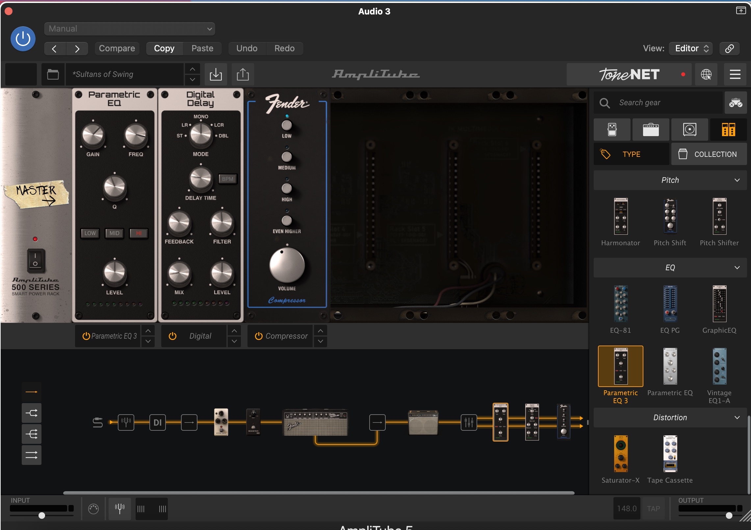
Task: Enable the MID band on Parametric EQ
Action: [115, 233]
